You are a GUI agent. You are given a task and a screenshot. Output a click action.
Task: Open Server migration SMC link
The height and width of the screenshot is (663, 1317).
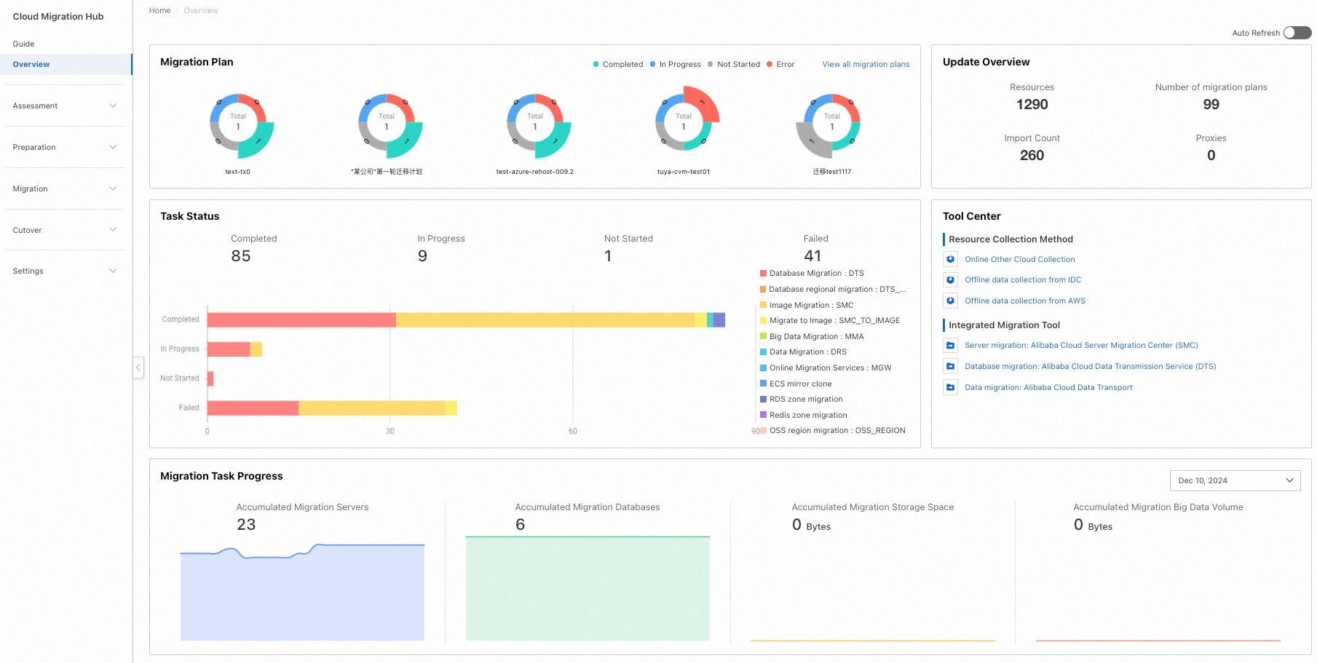point(1081,345)
